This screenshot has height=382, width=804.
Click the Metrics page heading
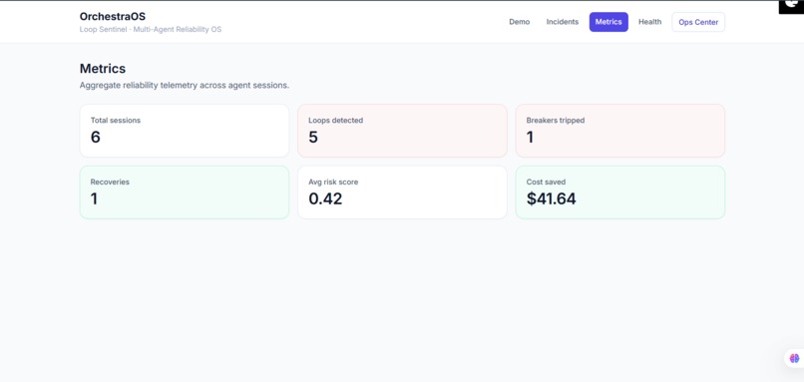(103, 69)
